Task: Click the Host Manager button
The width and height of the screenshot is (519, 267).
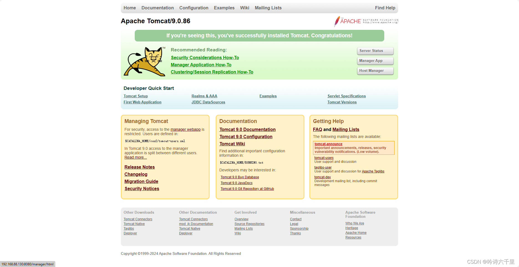Action: point(375,71)
